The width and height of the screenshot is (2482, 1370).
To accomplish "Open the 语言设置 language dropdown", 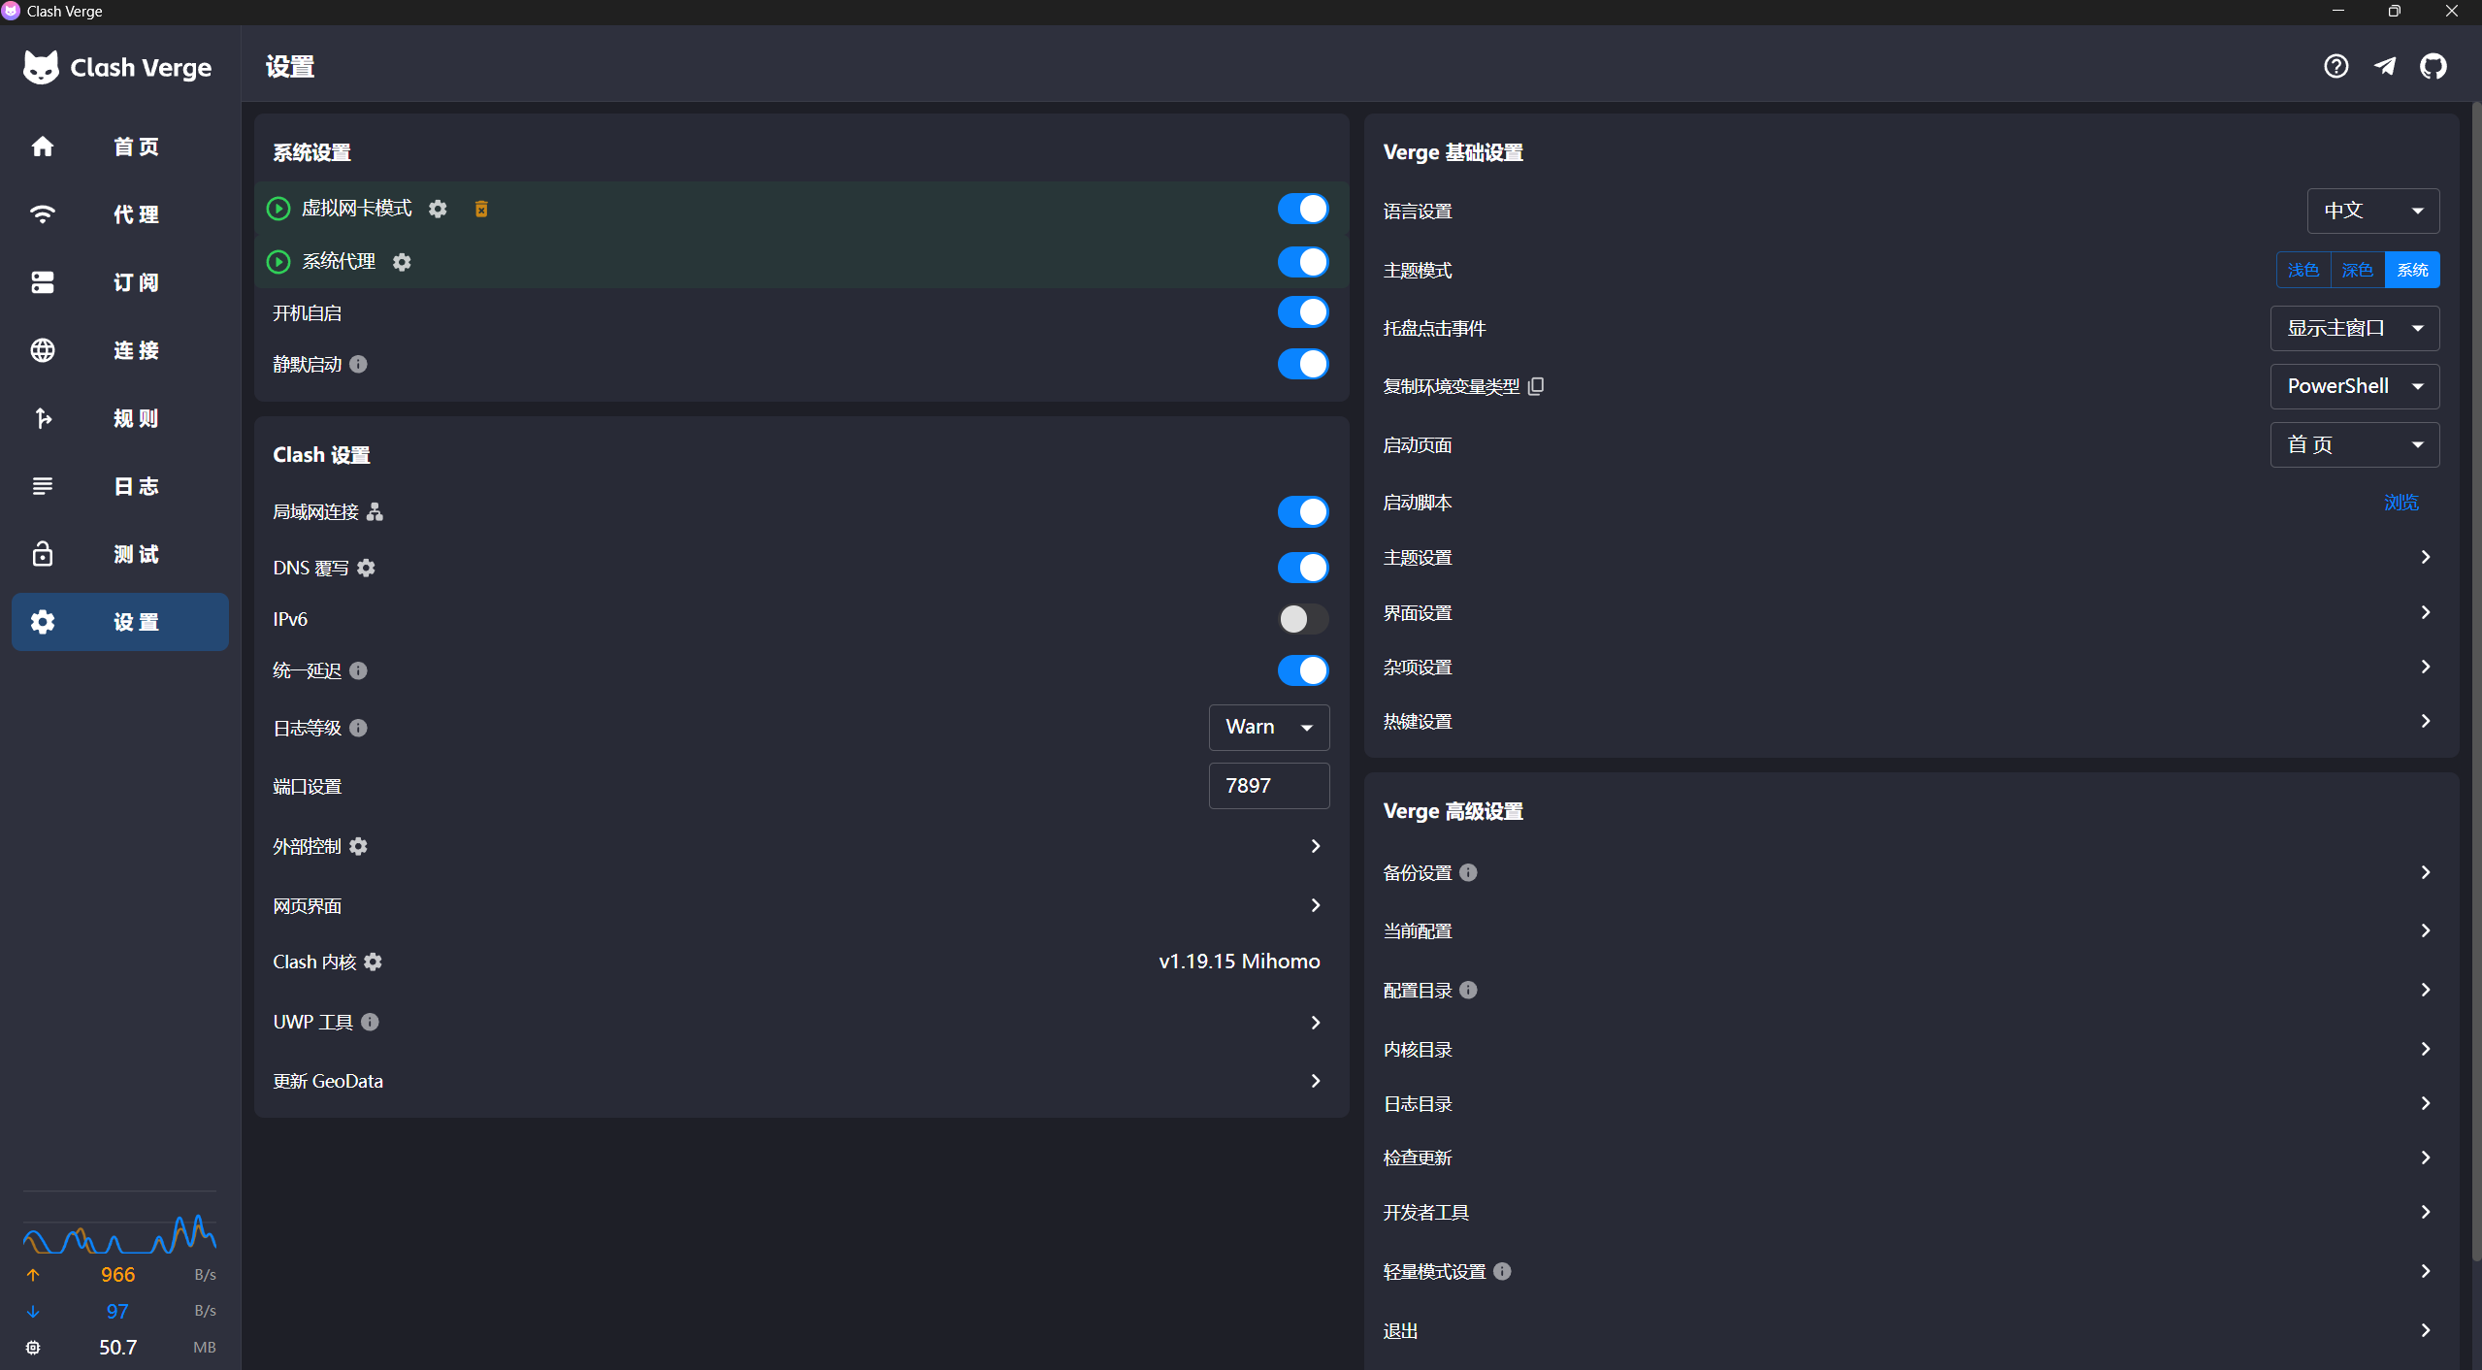I will [x=2372, y=211].
